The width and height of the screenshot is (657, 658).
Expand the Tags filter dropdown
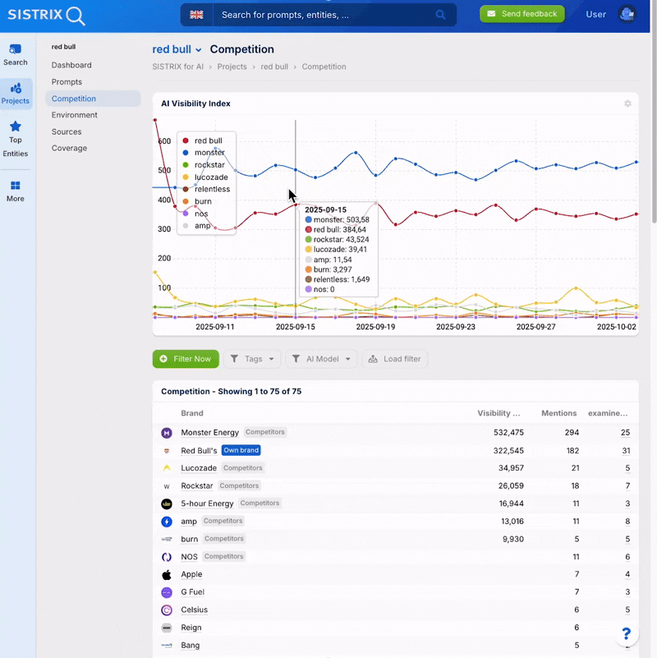point(252,359)
